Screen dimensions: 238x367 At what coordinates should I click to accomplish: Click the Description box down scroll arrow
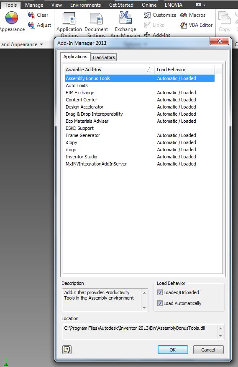click(144, 308)
